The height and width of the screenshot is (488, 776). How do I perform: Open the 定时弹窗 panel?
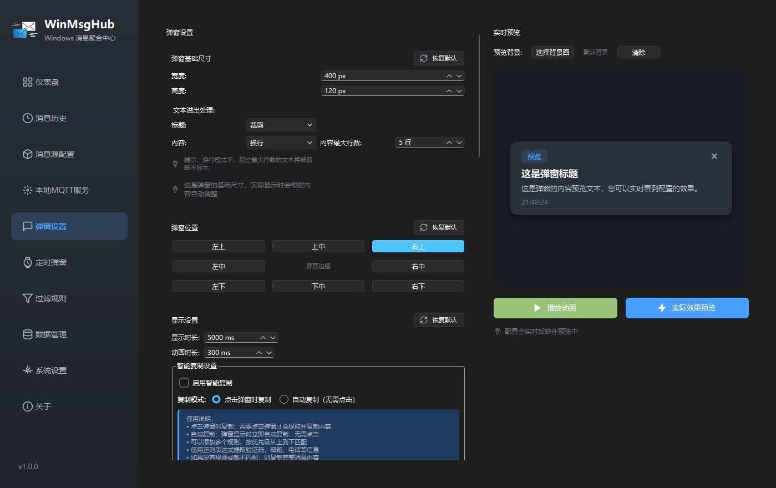[x=69, y=262]
